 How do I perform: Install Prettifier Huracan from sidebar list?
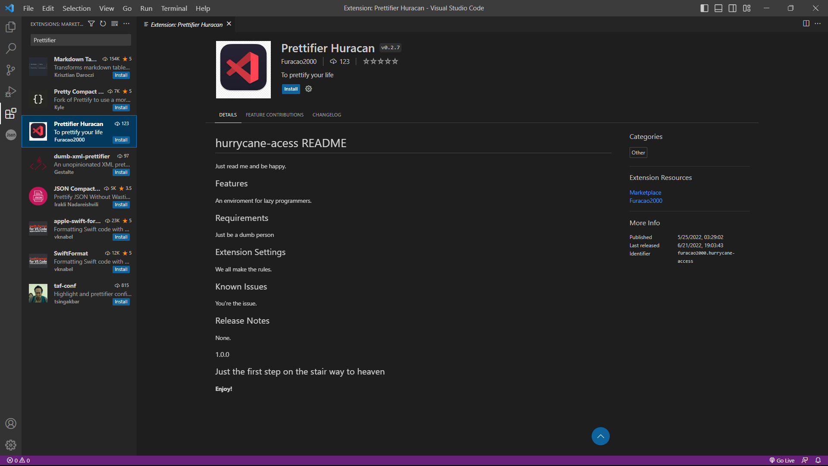(x=121, y=140)
